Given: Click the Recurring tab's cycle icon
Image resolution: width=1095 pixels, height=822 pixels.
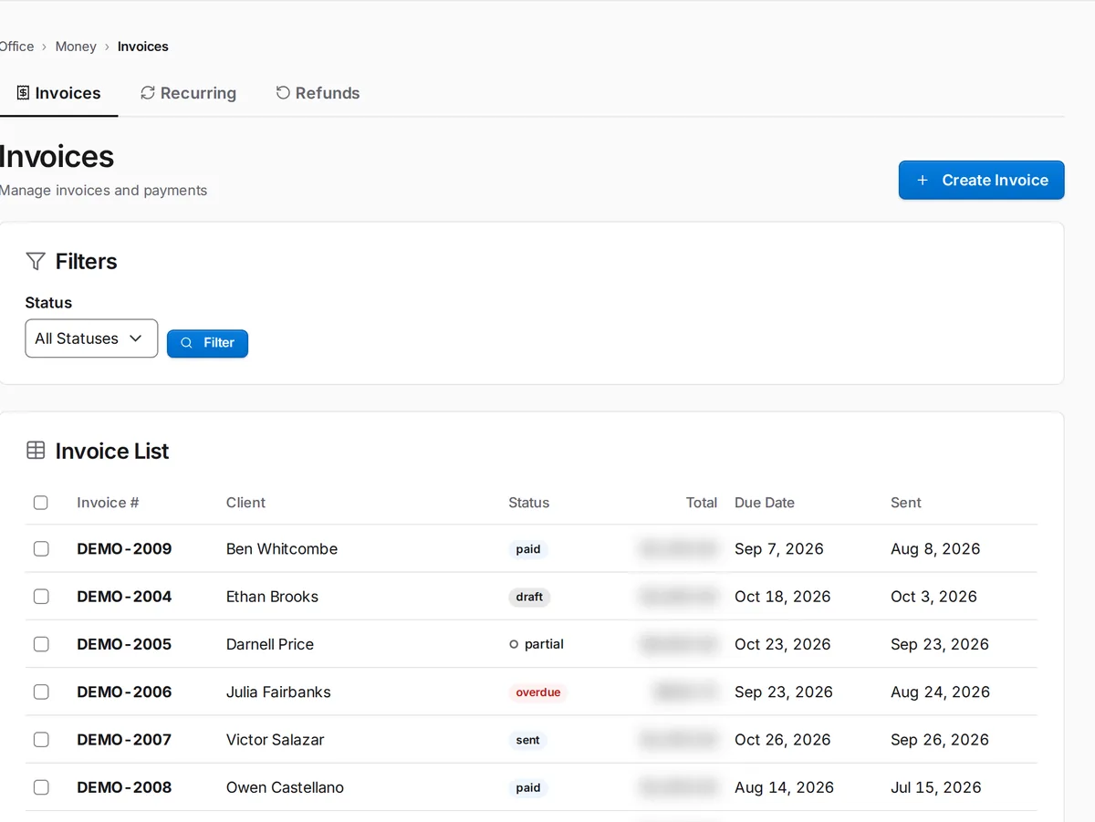Looking at the screenshot, I should [x=148, y=93].
